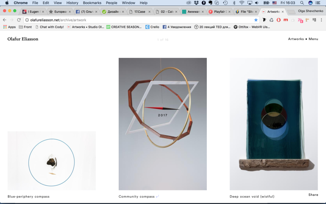The width and height of the screenshot is (326, 204).
Task: Open the Apps grid in bookmarks bar
Action: pos(9,27)
